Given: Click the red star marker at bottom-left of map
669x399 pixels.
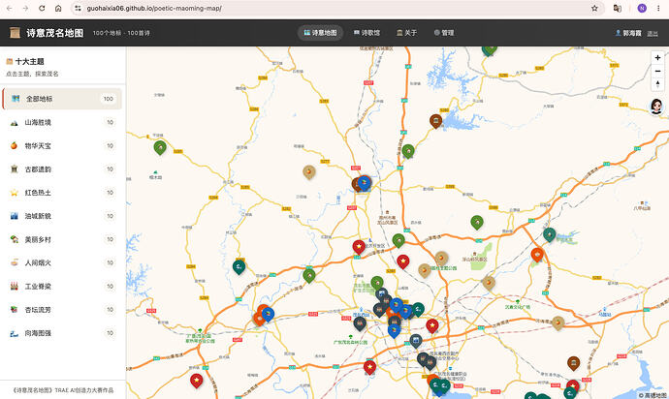Looking at the screenshot, I should coord(196,380).
